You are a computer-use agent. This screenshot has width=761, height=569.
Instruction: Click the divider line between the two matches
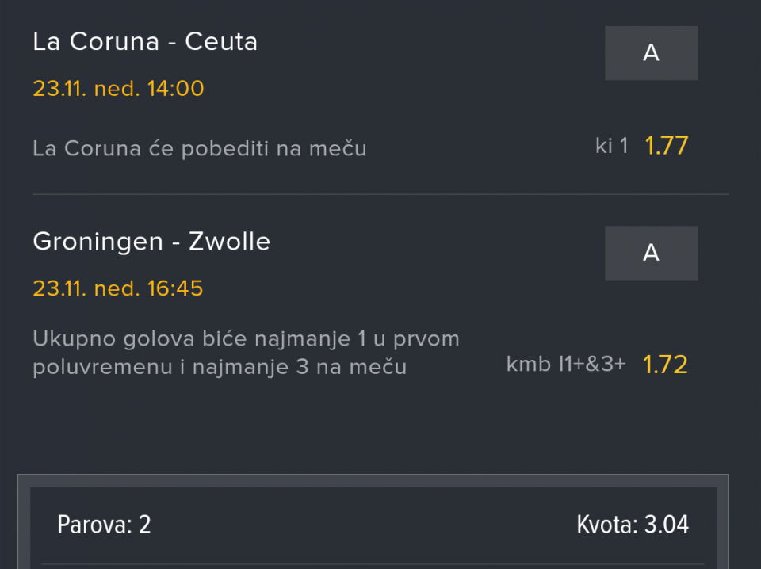point(380,194)
